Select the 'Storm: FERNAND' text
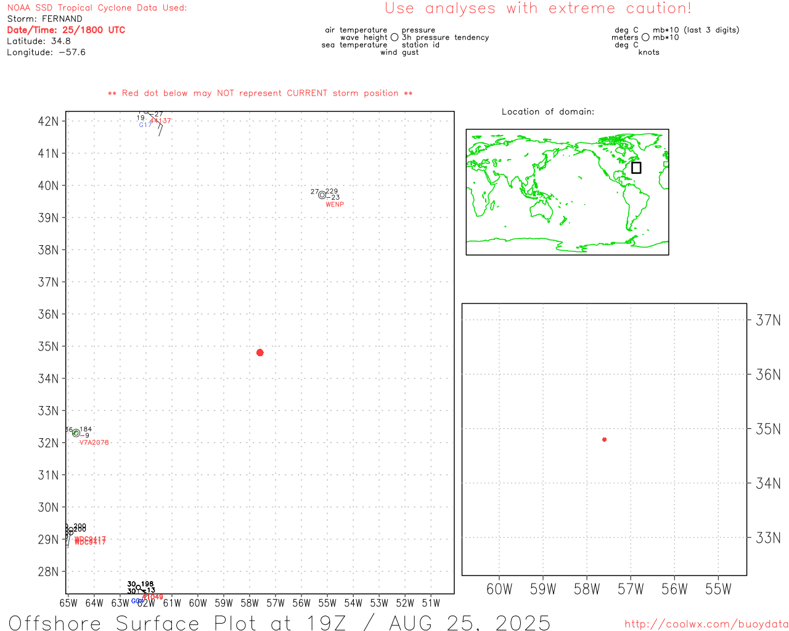This screenshot has width=789, height=631. (x=44, y=19)
